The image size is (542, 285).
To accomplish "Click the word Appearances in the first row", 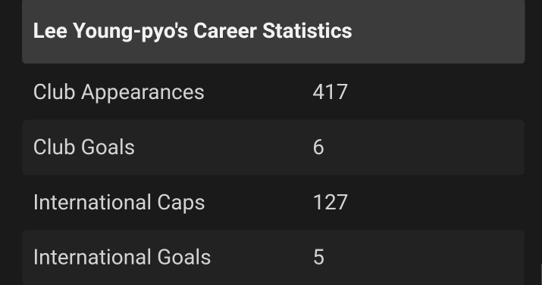I will click(x=143, y=94).
